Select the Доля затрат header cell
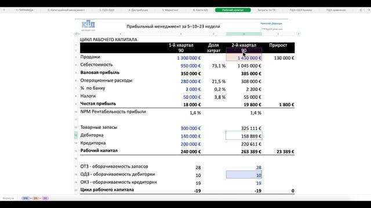This screenshot has width=371, height=208. (214, 47)
